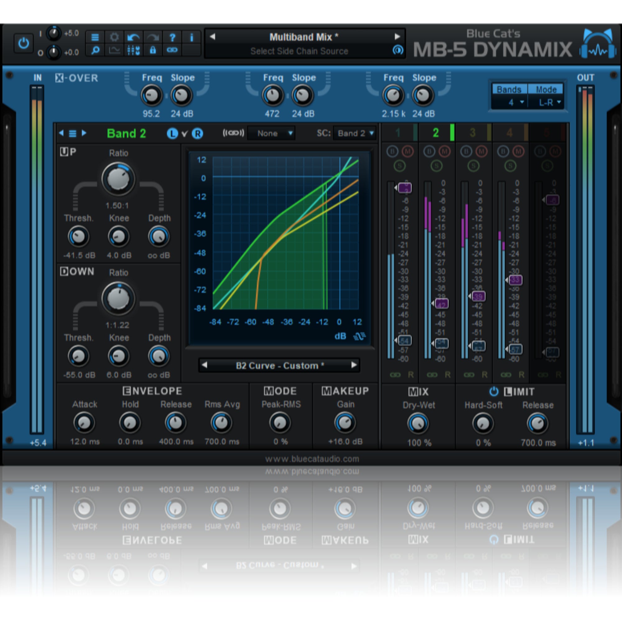This screenshot has width=622, height=622.
Task: Open the band preset menu list icon
Action: pyautogui.click(x=73, y=133)
